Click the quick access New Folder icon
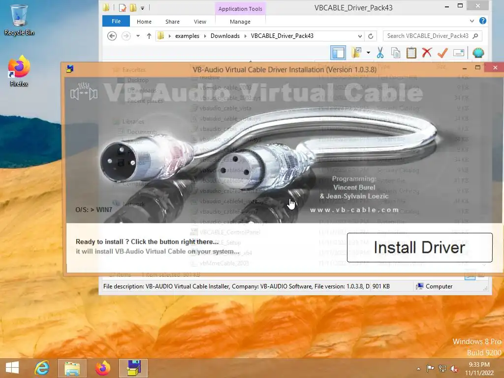The height and width of the screenshot is (378, 504). point(133,7)
